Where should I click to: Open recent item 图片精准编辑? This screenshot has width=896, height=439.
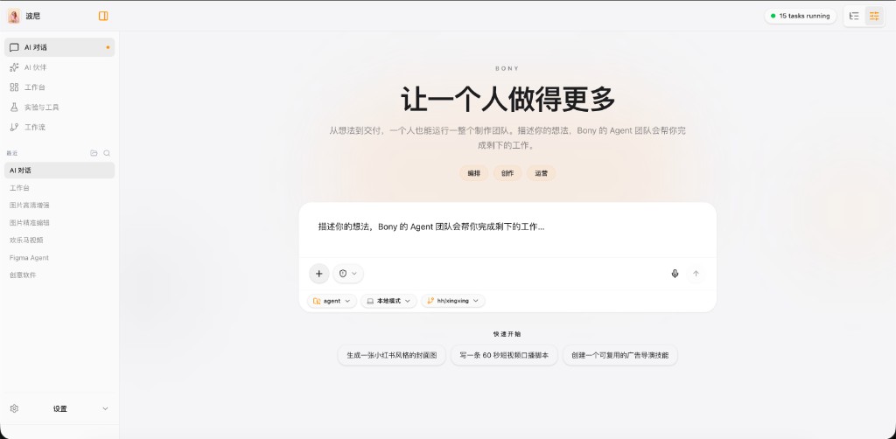pos(59,223)
